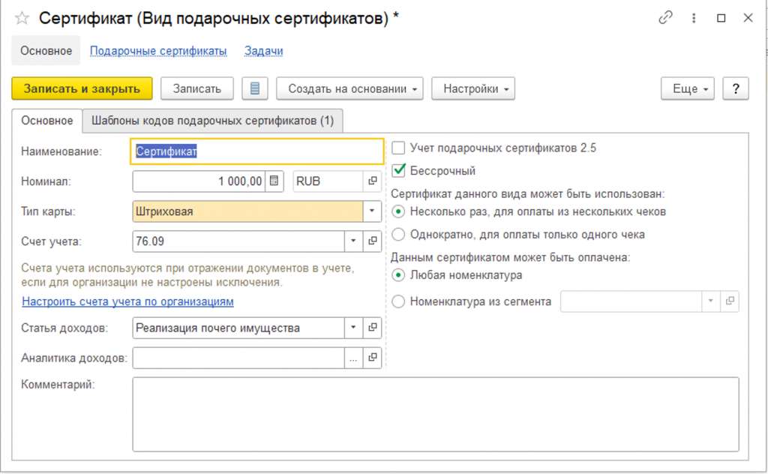Choose Номенклатура из сегмента option
Image resolution: width=768 pixels, height=474 pixels.
[399, 301]
